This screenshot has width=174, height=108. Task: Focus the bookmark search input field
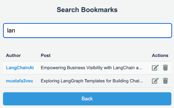tap(87, 31)
